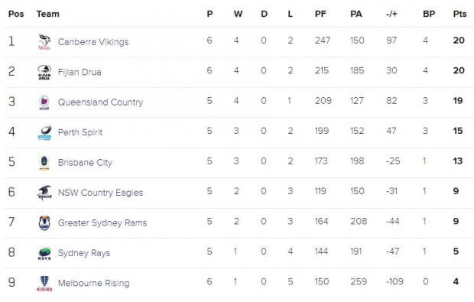The height and width of the screenshot is (302, 474).
Task: Click the BP column header
Action: pos(429,14)
